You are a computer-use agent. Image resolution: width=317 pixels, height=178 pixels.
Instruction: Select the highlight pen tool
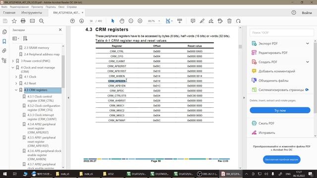tap(202, 21)
